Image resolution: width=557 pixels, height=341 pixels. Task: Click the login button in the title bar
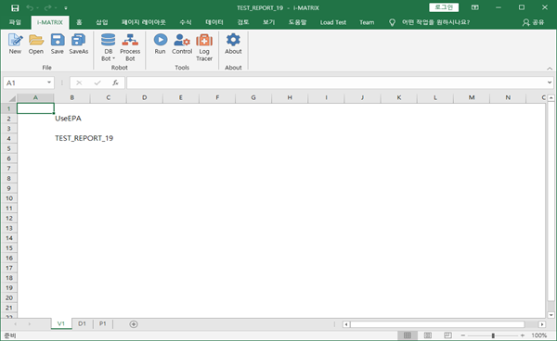click(x=444, y=7)
